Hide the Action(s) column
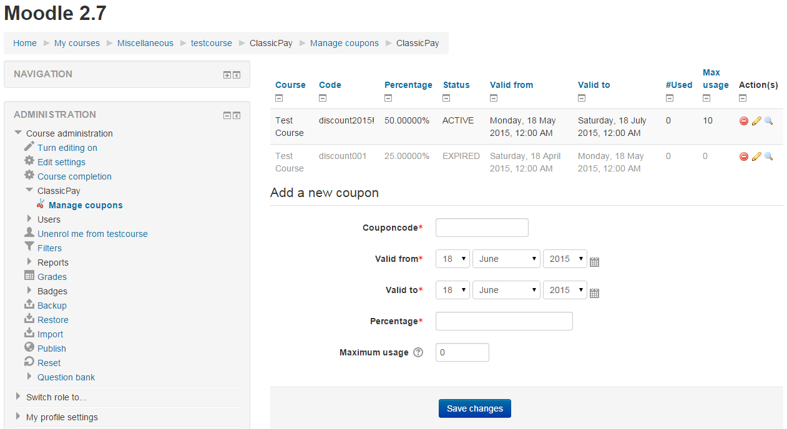The image size is (787, 429). tap(743, 98)
